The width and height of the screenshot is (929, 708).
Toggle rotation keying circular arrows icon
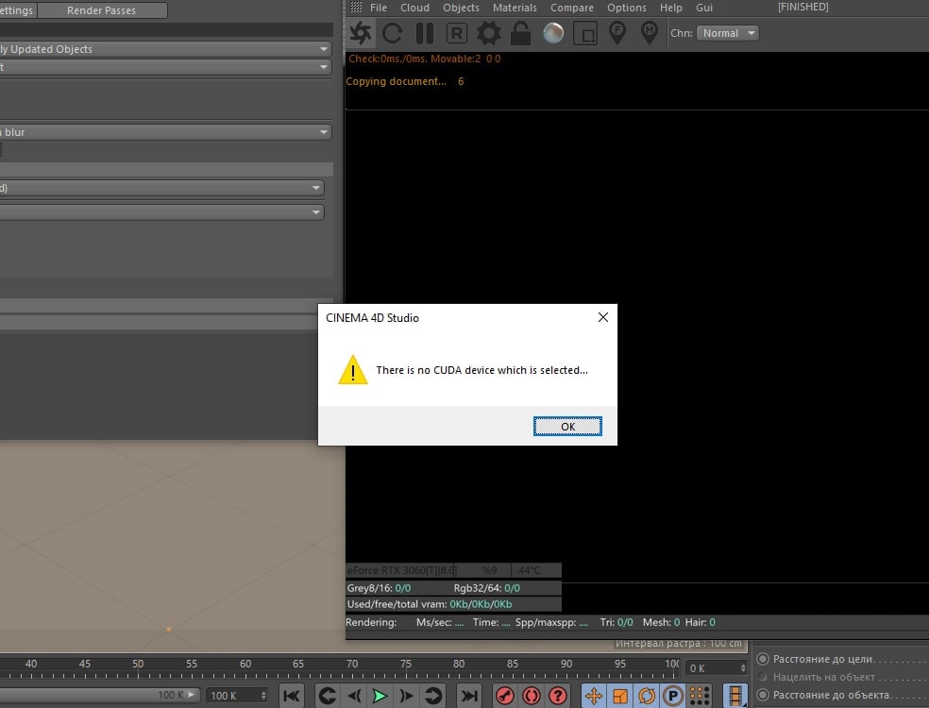coord(647,695)
